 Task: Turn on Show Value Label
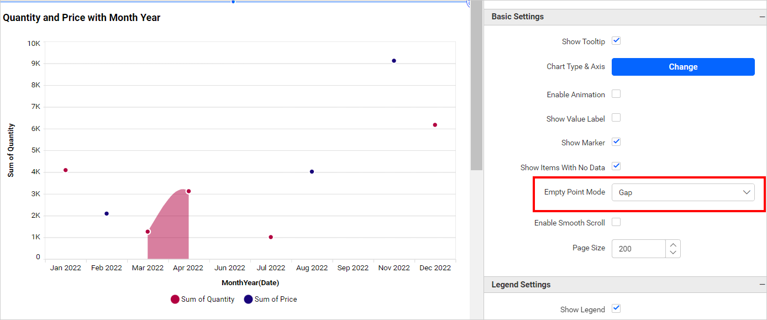point(616,118)
